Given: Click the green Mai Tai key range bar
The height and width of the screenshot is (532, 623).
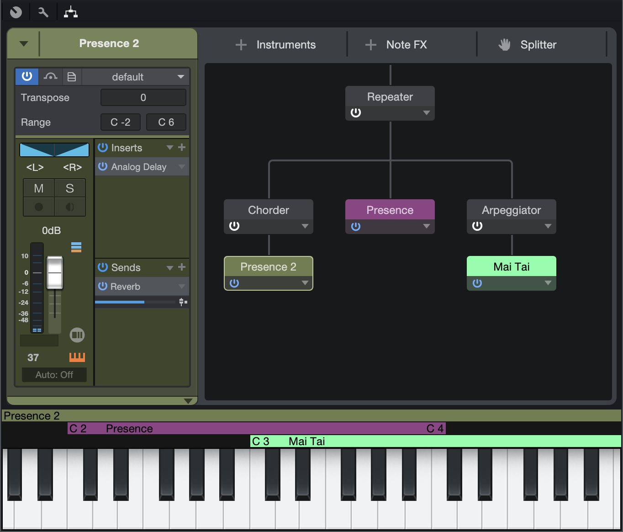Looking at the screenshot, I should 436,441.
